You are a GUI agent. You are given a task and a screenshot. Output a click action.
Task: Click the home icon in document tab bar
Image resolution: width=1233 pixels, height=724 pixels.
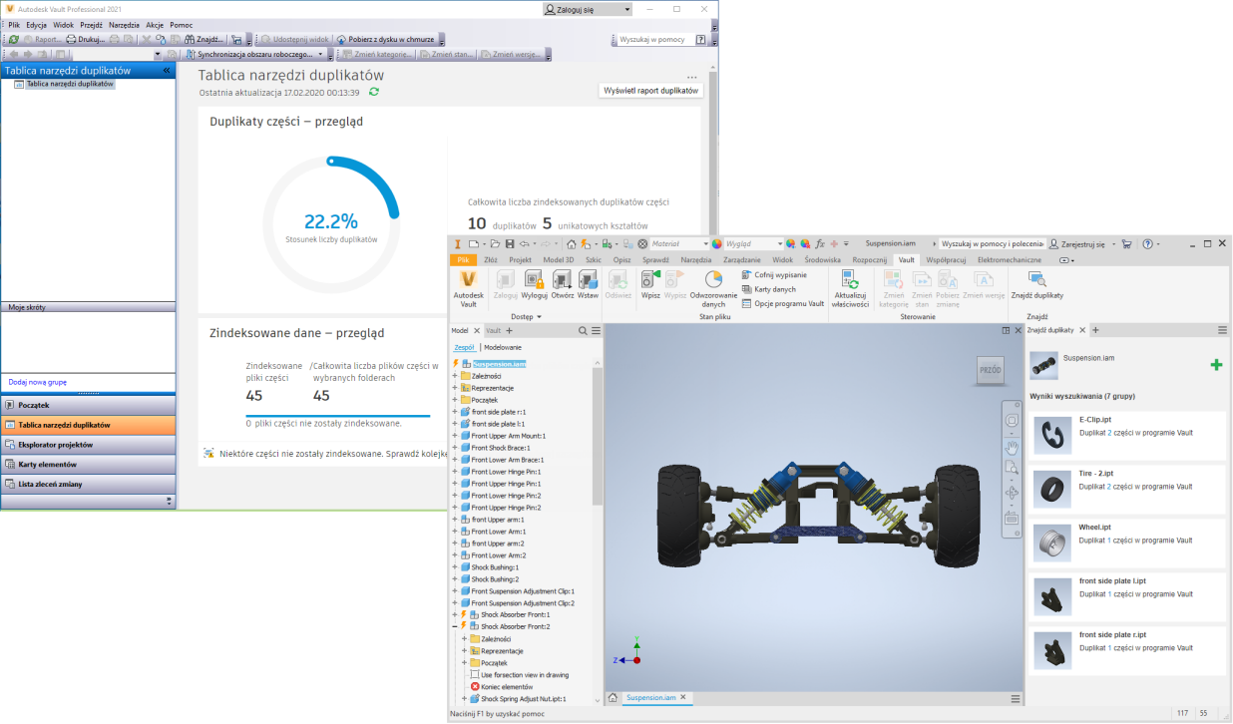click(613, 698)
